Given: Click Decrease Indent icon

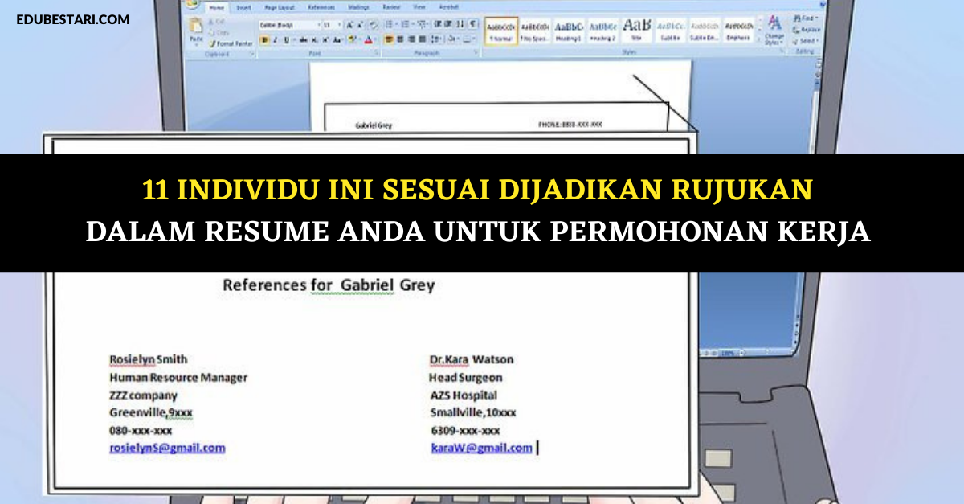Looking at the screenshot, I should pyautogui.click(x=436, y=24).
